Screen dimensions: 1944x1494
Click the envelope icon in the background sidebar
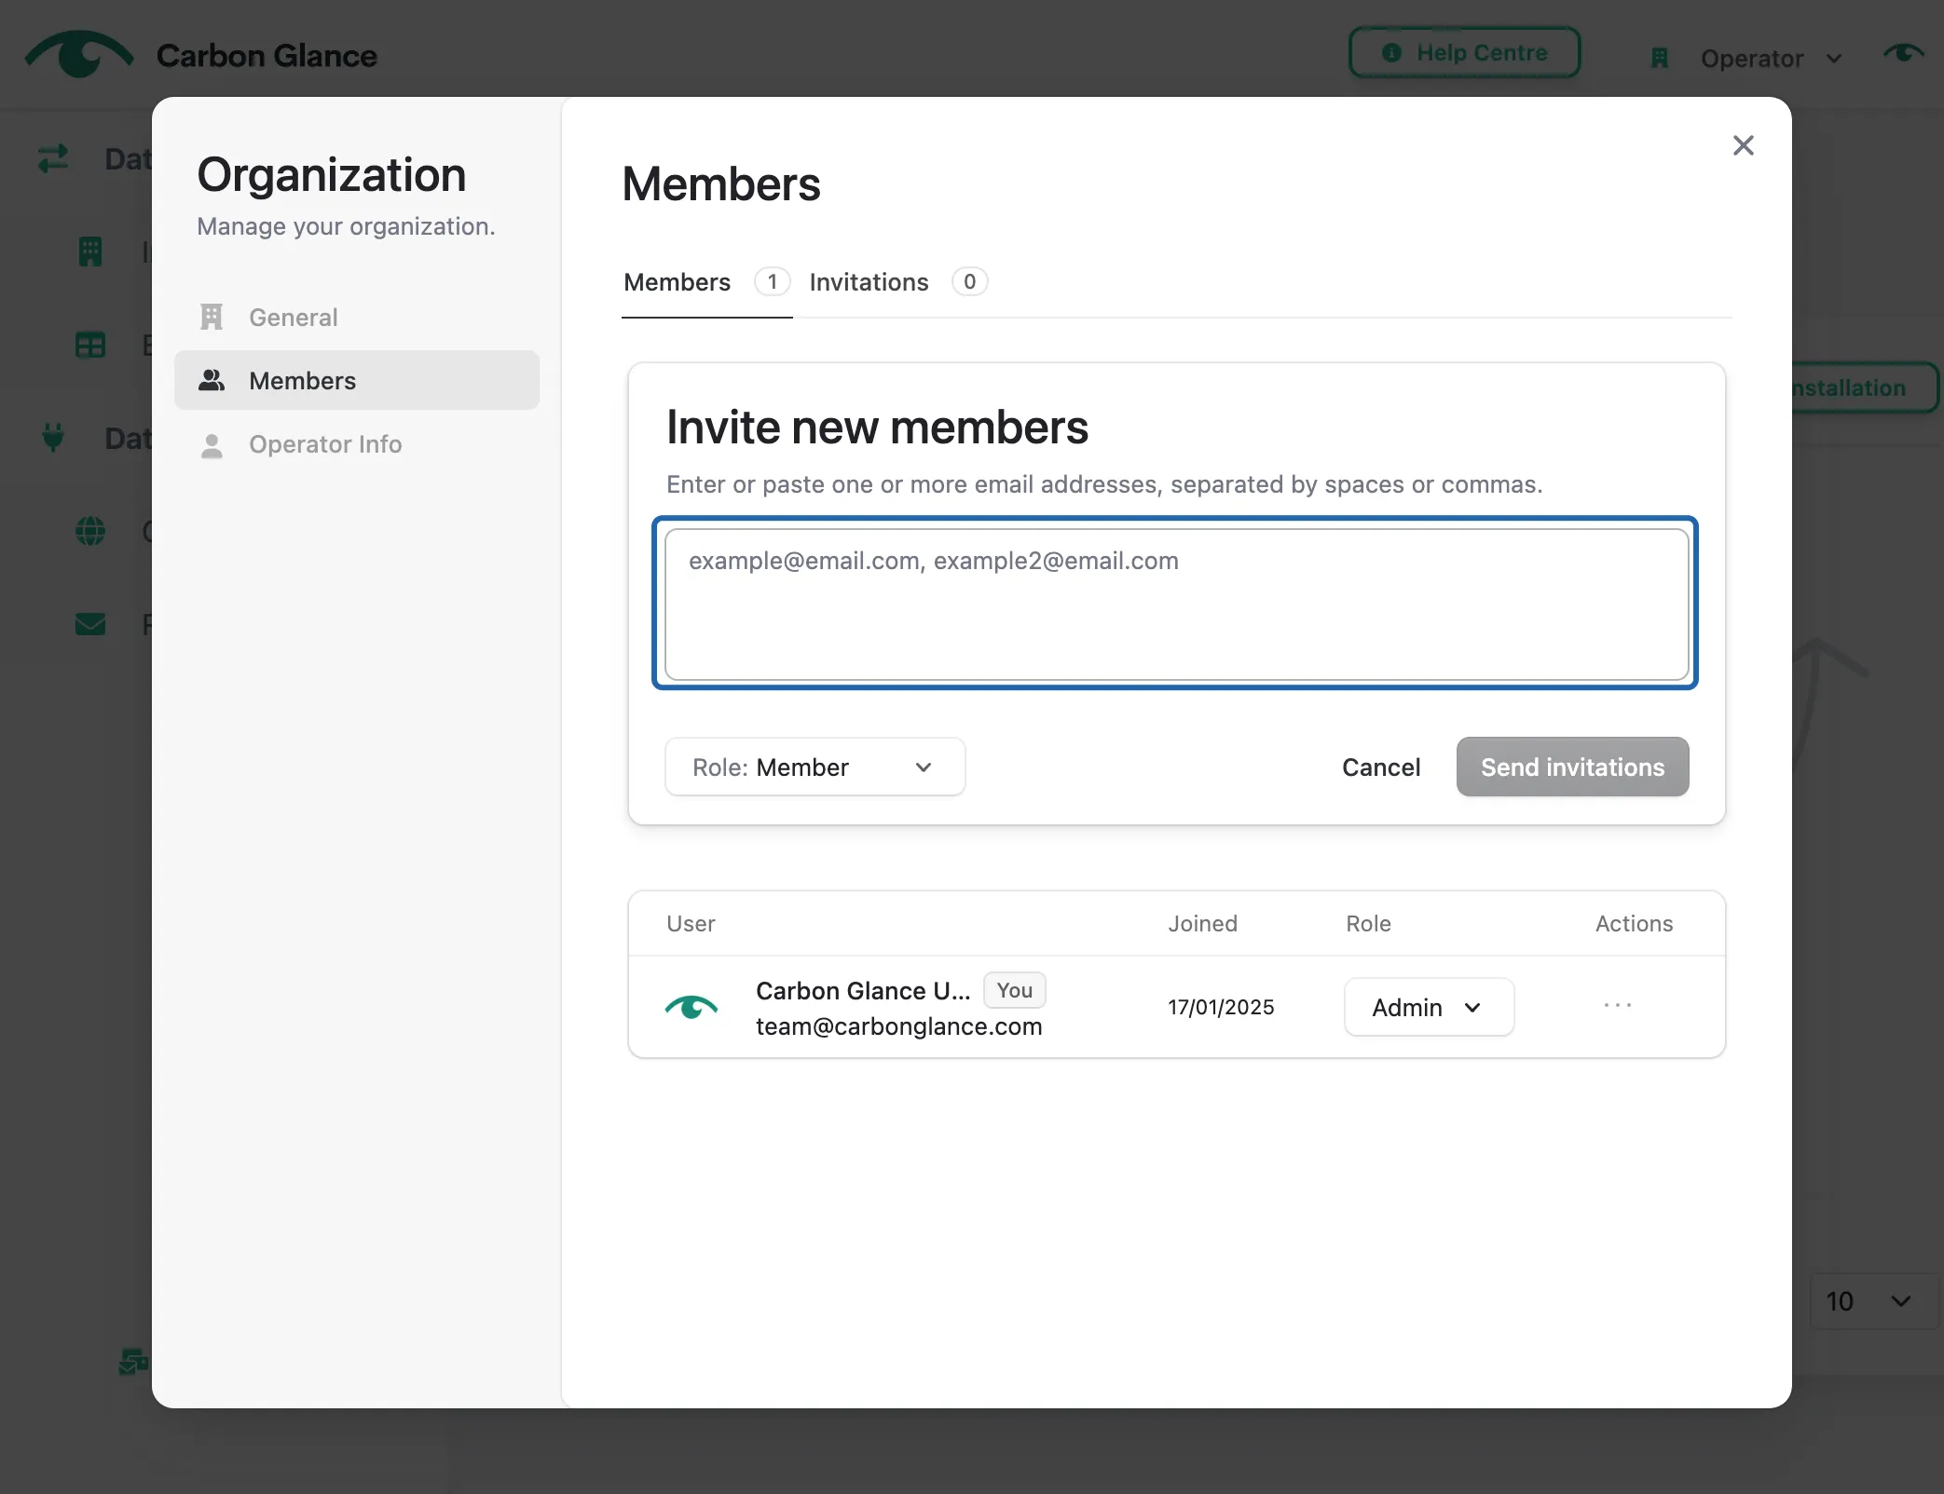pyautogui.click(x=90, y=624)
